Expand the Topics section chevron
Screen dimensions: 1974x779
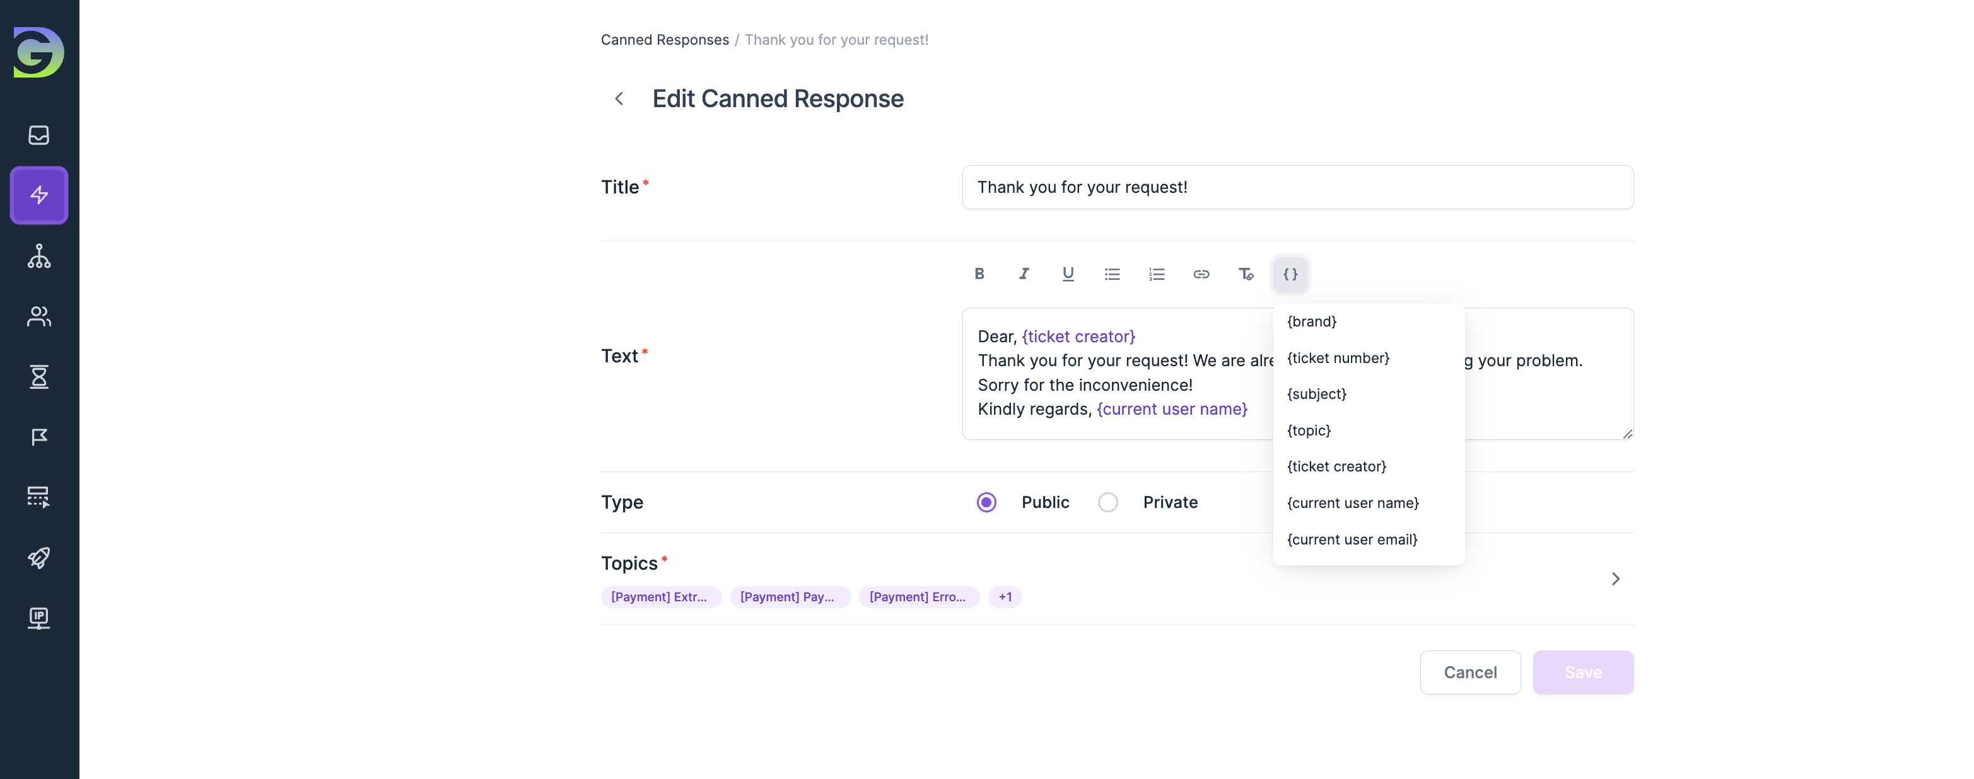(1615, 579)
